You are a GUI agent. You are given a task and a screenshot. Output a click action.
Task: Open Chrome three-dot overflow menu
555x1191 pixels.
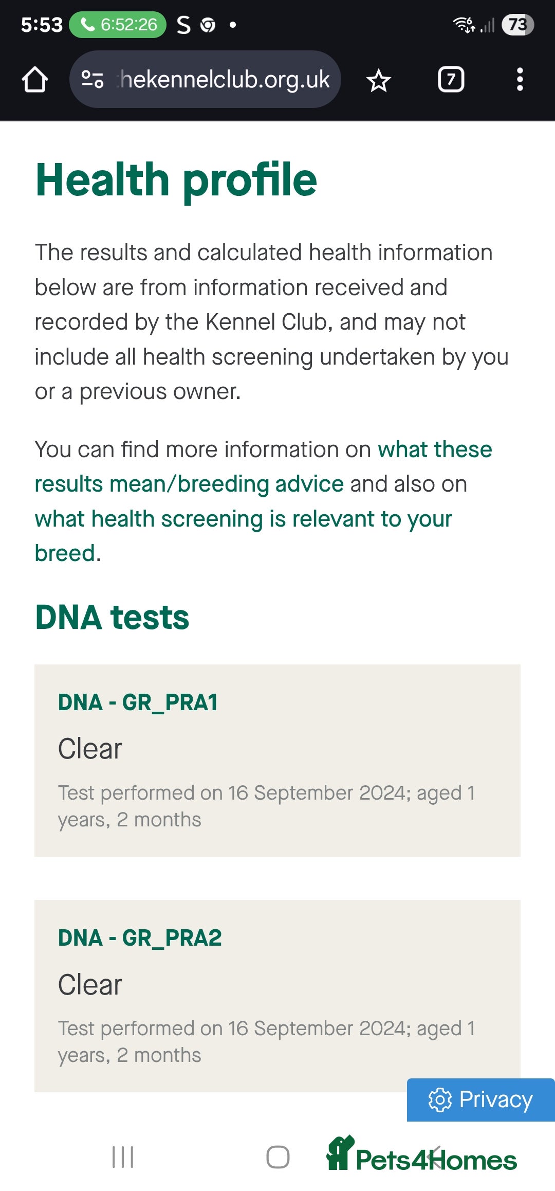[520, 80]
